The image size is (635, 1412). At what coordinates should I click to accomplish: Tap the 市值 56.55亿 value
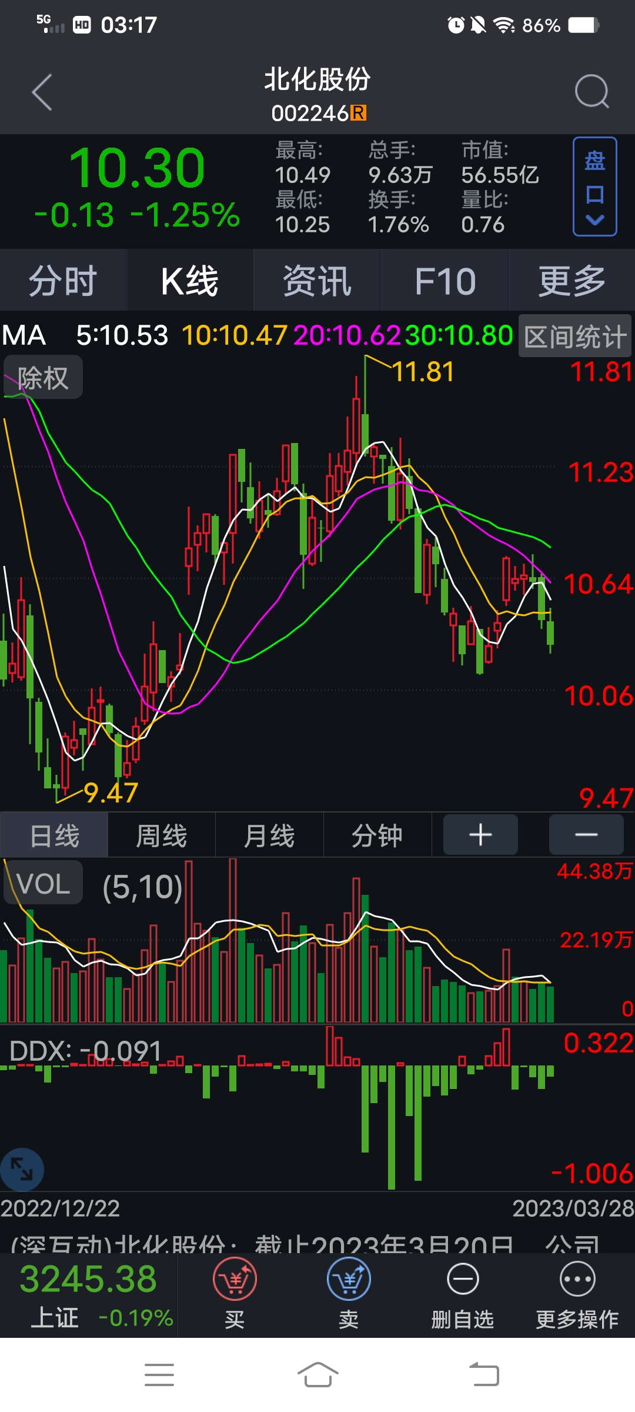500,175
